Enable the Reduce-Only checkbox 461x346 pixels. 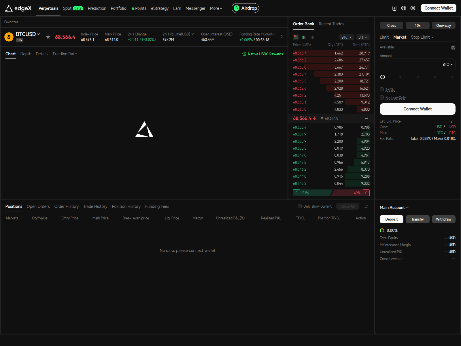point(382,97)
